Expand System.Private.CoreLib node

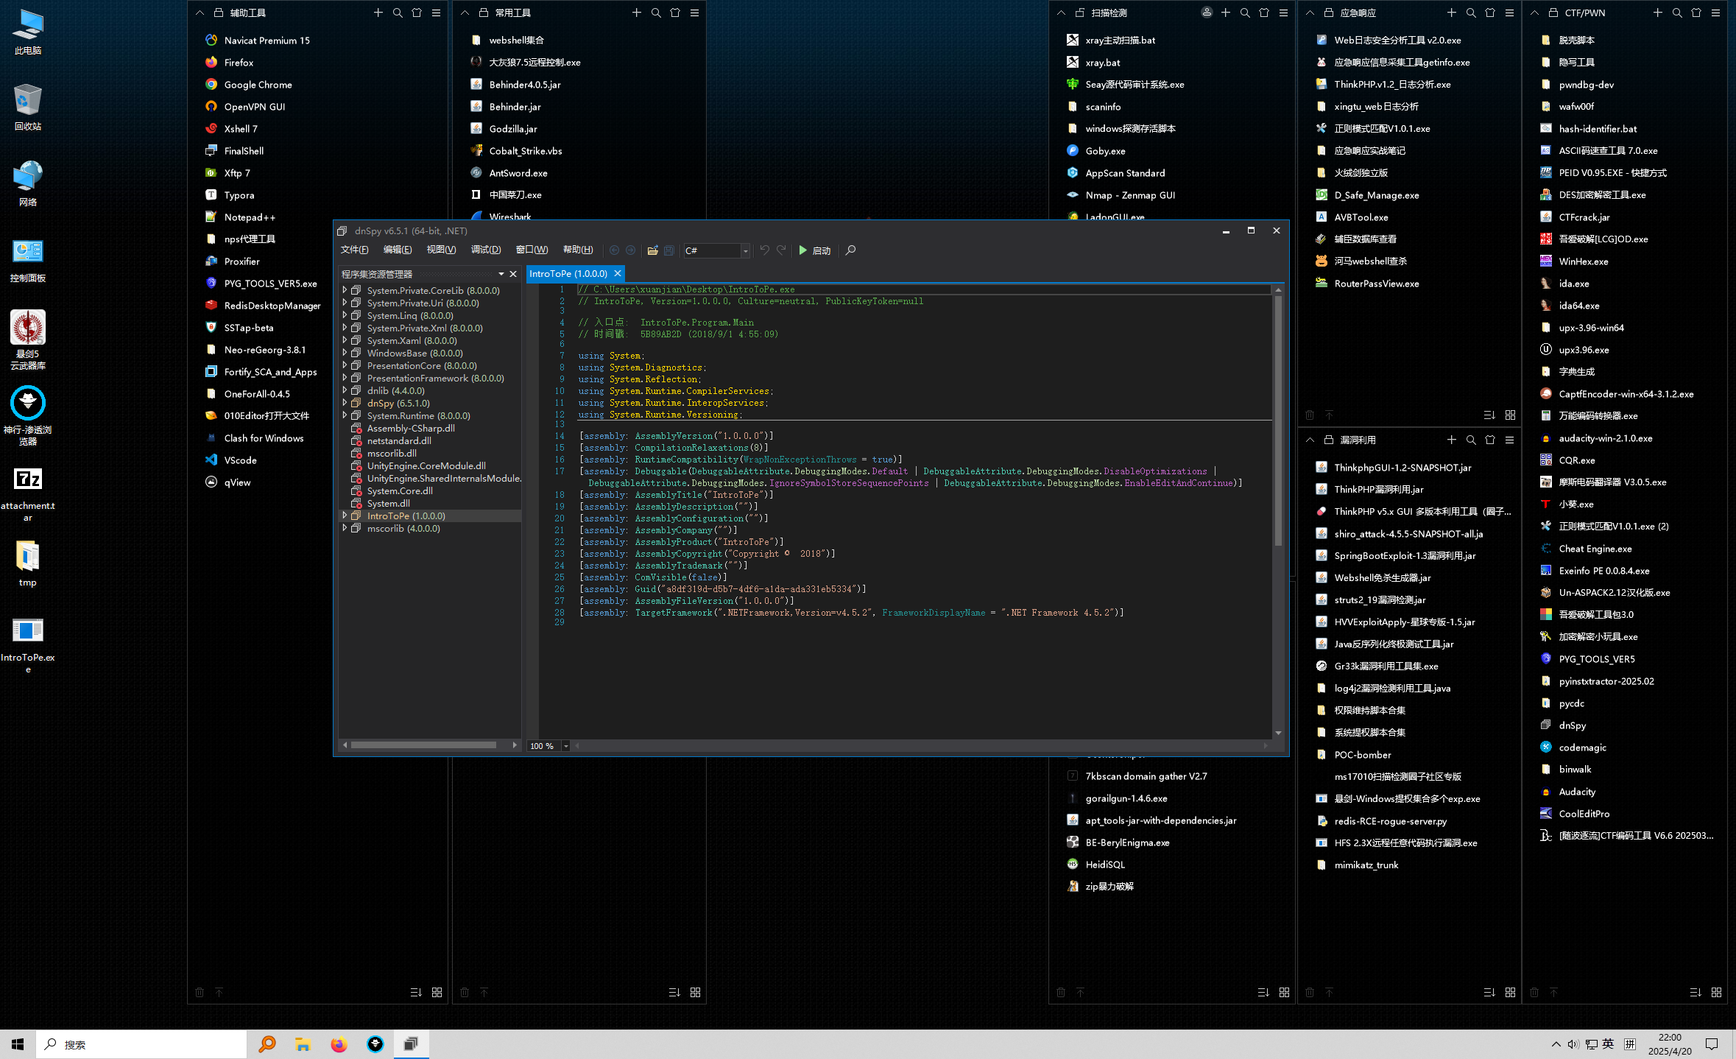[345, 290]
